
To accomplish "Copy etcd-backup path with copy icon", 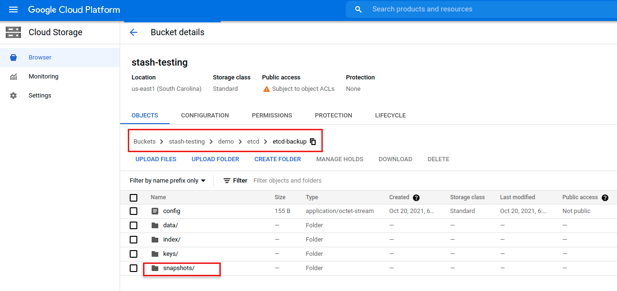I will [313, 142].
